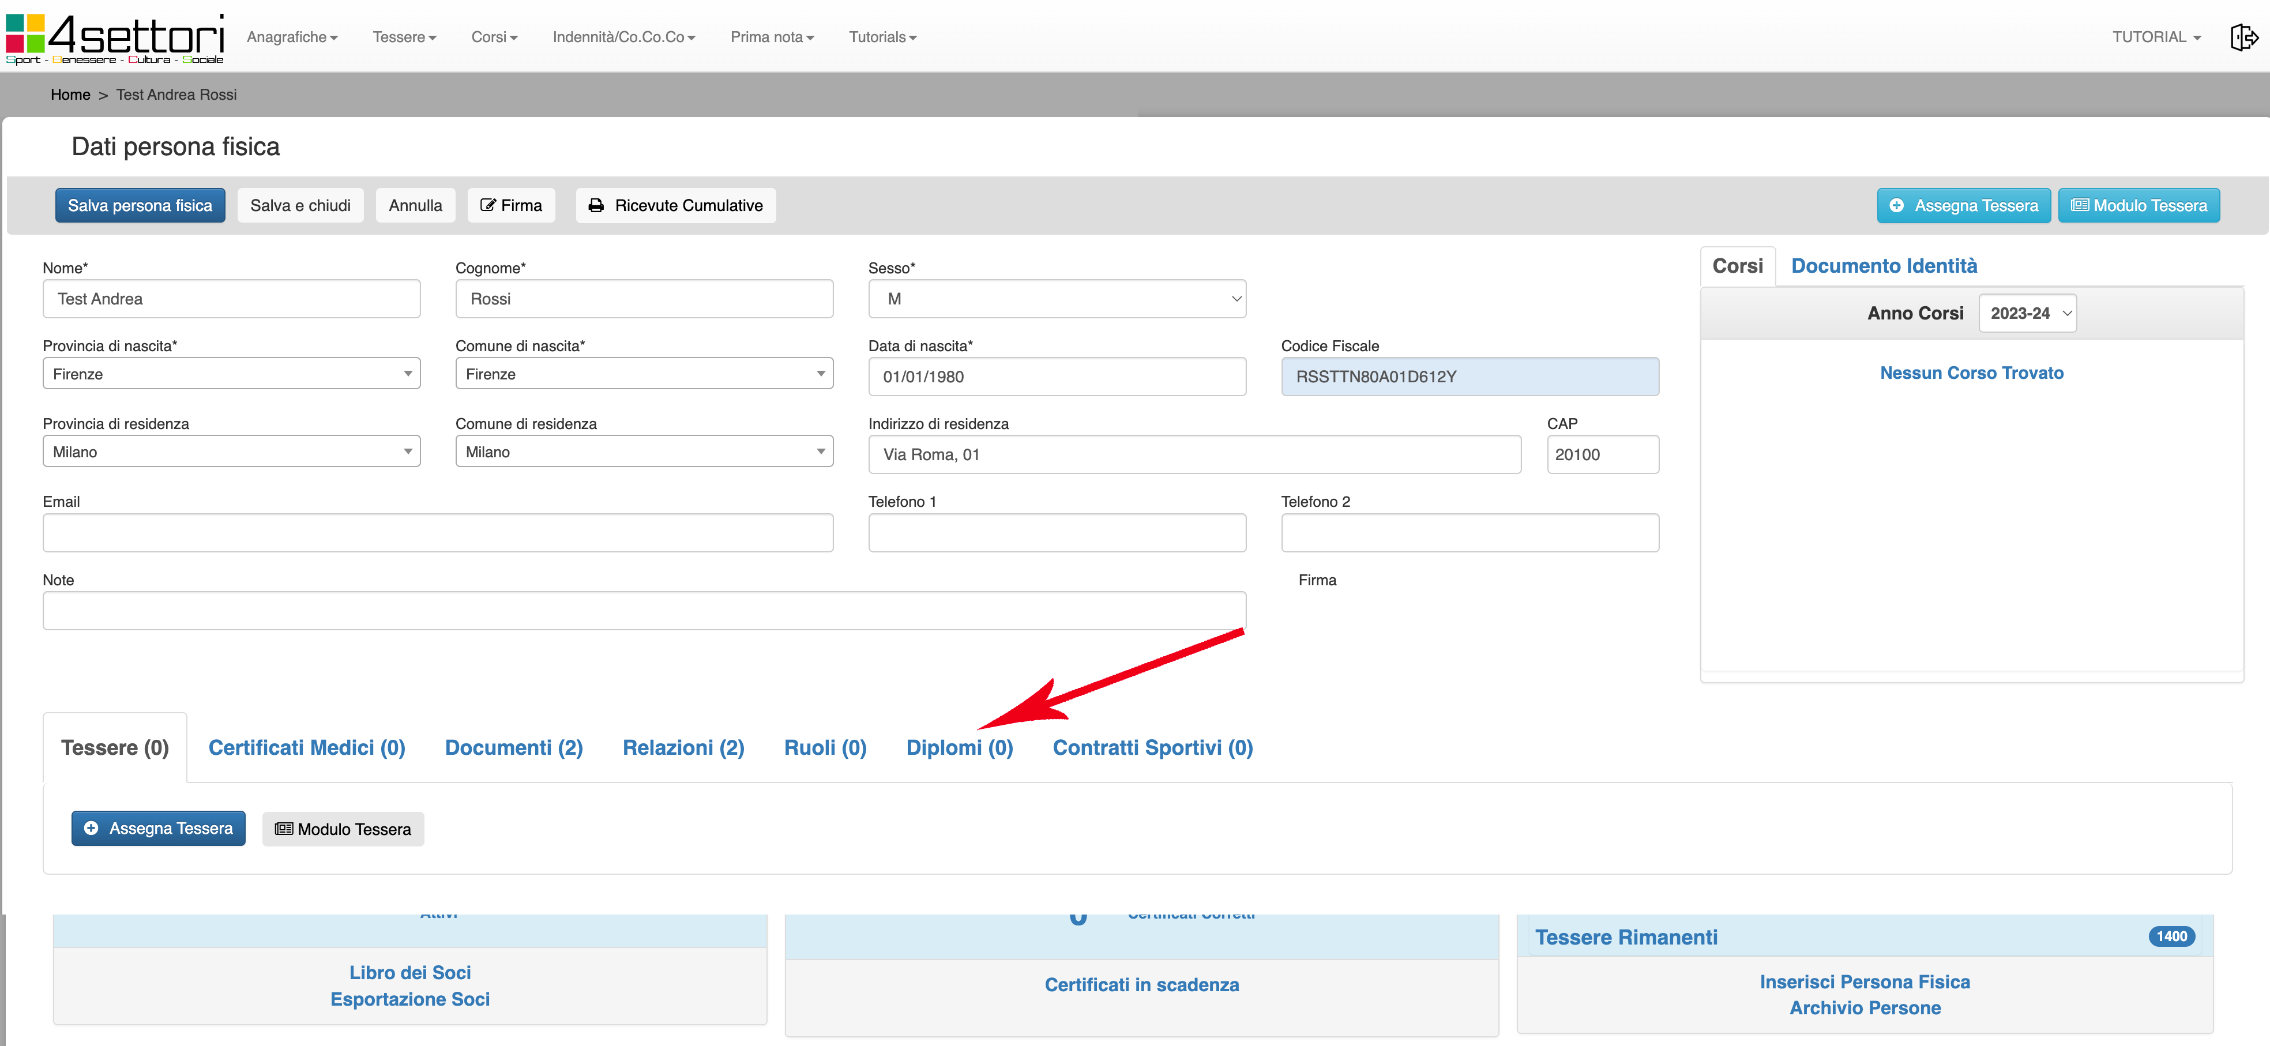
Task: Click grey Modulo Tessera button below tabs
Action: click(343, 829)
